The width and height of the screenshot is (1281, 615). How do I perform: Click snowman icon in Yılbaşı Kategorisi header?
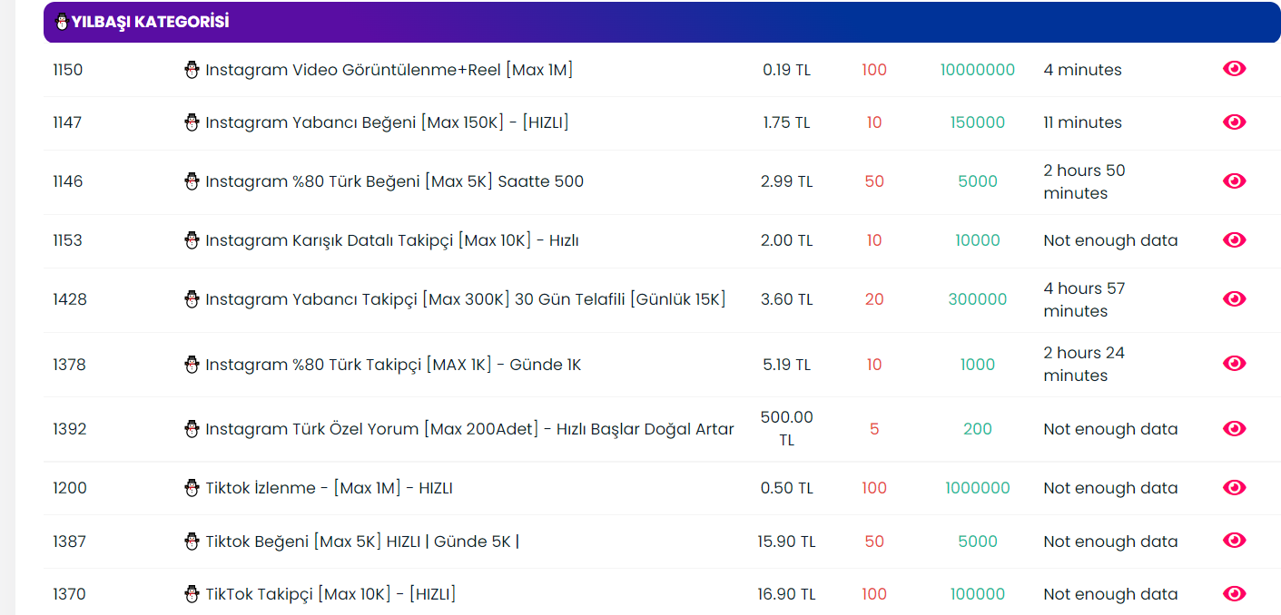tap(62, 22)
